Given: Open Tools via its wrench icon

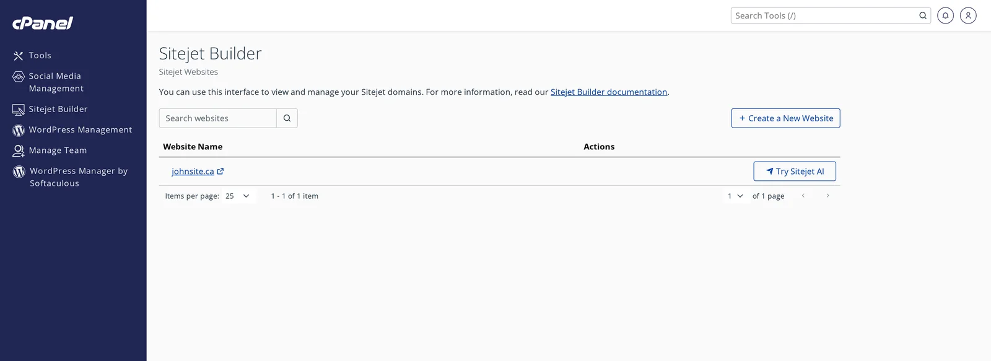Looking at the screenshot, I should pyautogui.click(x=19, y=56).
